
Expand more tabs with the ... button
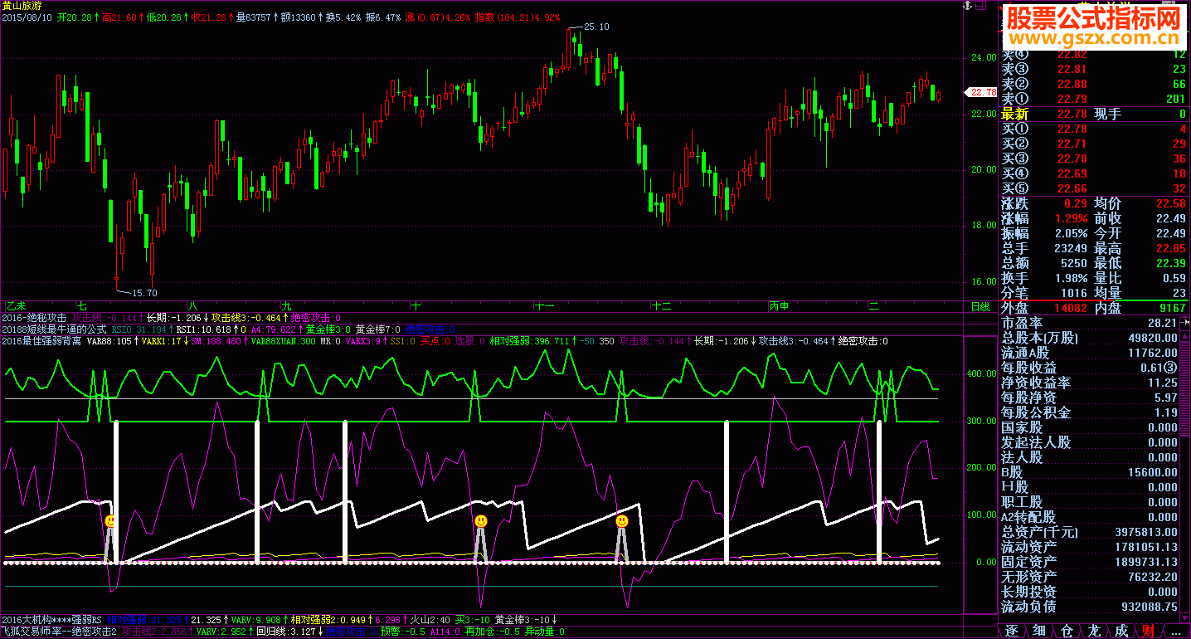(x=1176, y=631)
